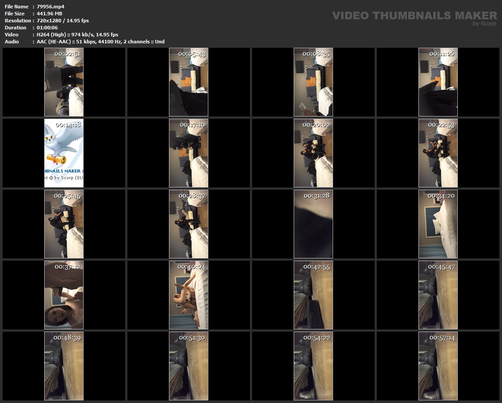This screenshot has height=403, width=502.
Task: Choose the frame stamped 00:25:45
Action: coord(64,224)
